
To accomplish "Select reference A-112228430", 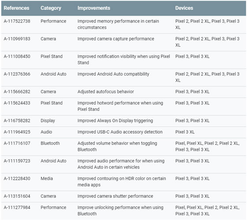I will pyautogui.click(x=17, y=178).
